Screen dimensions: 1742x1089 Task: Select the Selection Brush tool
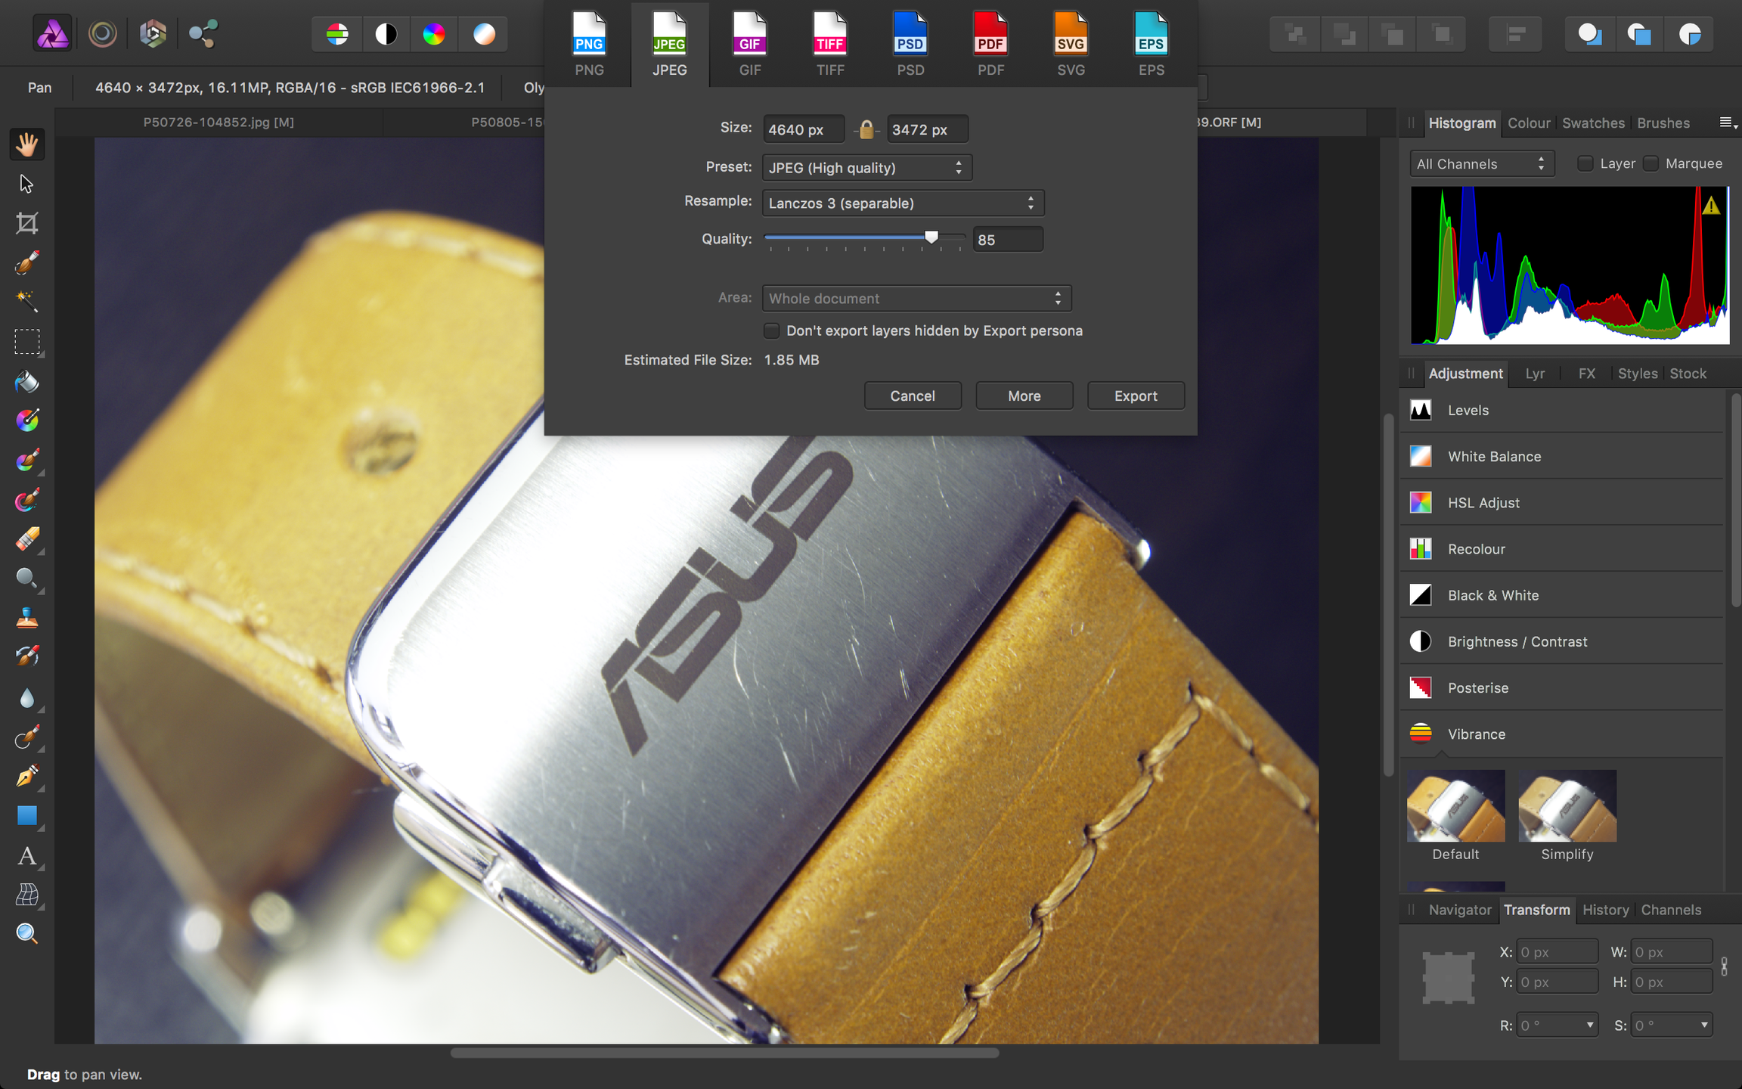[27, 262]
